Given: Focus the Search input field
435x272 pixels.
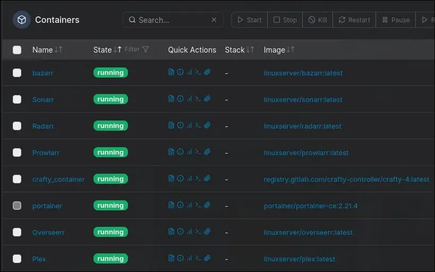Looking at the screenshot, I should (172, 20).
